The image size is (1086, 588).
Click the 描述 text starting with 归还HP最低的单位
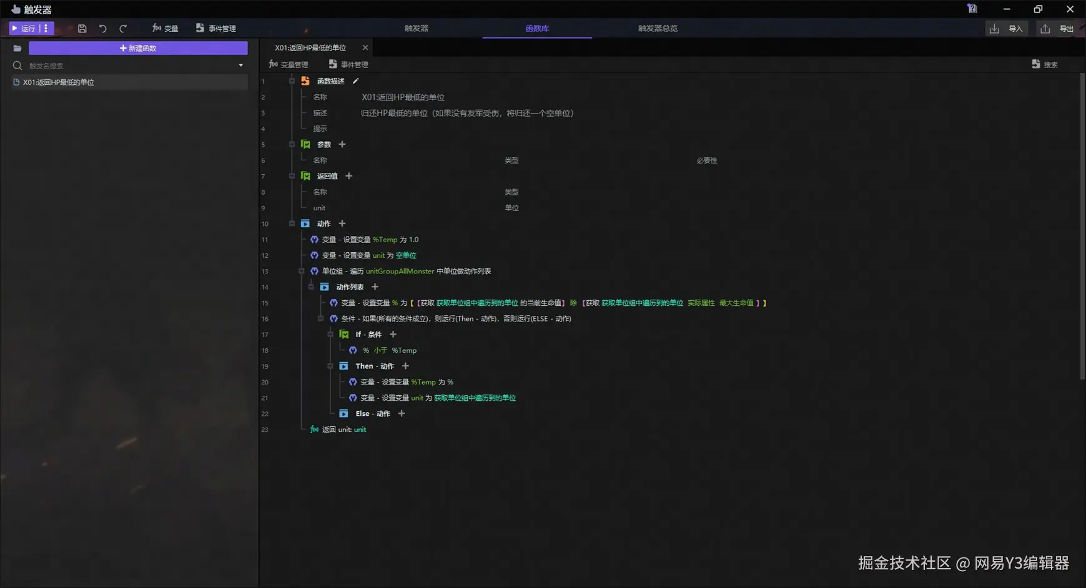(x=467, y=113)
